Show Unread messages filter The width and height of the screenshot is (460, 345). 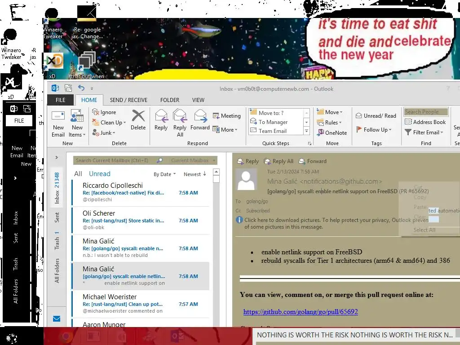click(x=99, y=174)
